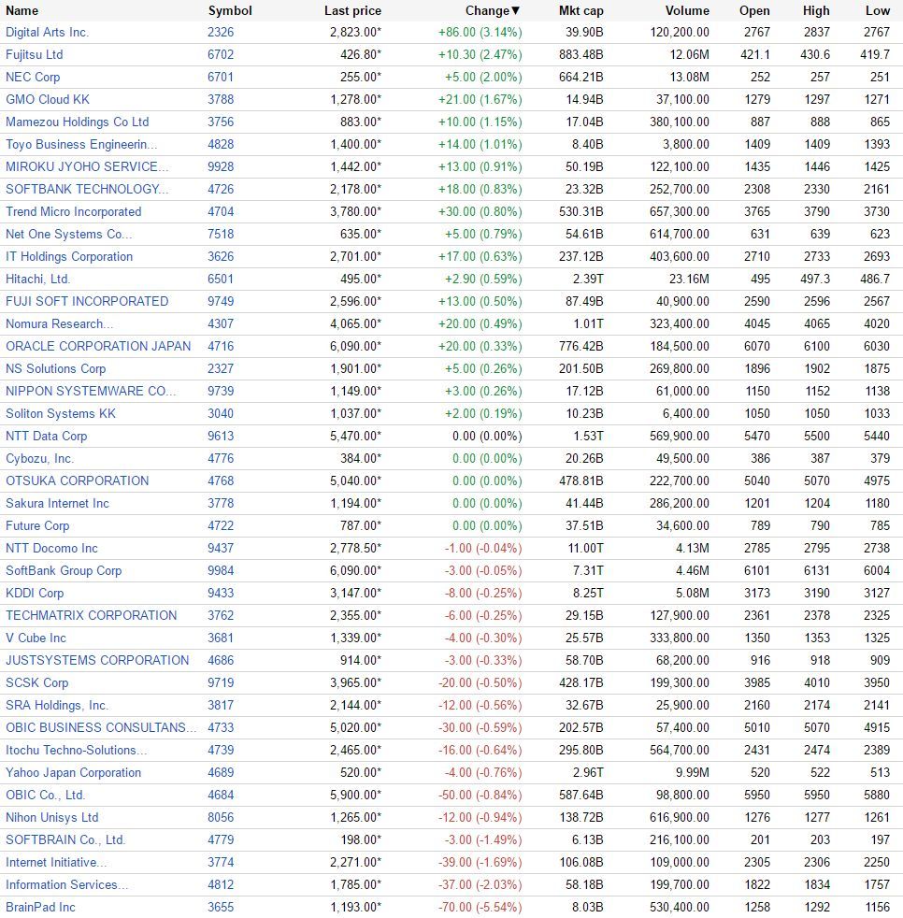Open the SCSK Corp link
The width and height of the screenshot is (903, 918).
(x=36, y=682)
